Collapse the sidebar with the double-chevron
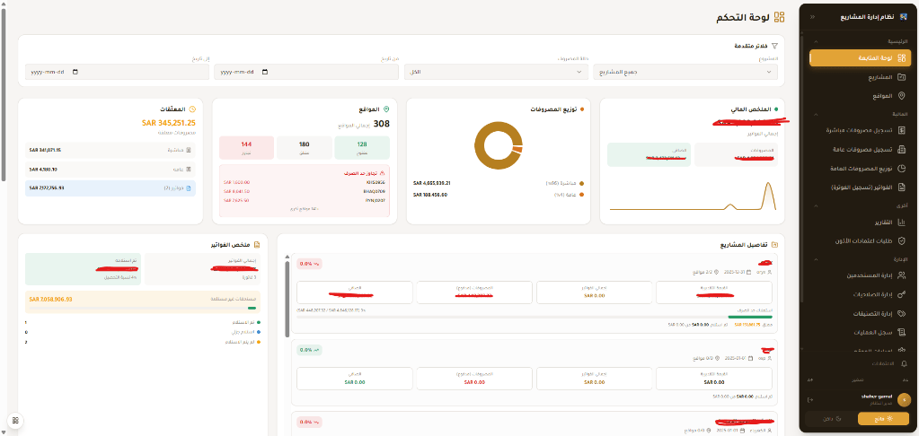 (813, 17)
